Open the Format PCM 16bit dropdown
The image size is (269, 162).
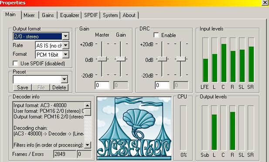click(65, 55)
